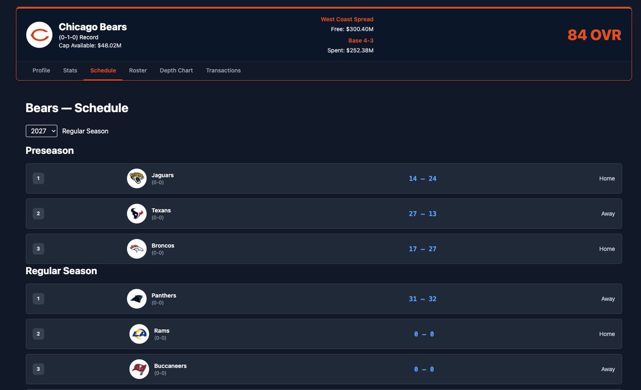
Task: Click Away label in Panthers row
Action: pos(608,299)
